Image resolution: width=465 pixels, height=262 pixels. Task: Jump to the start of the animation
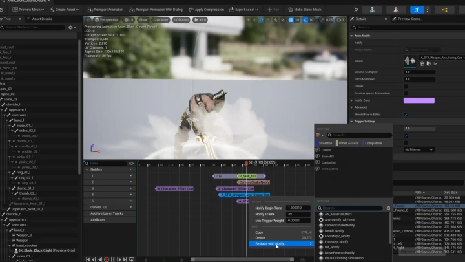(x=88, y=259)
